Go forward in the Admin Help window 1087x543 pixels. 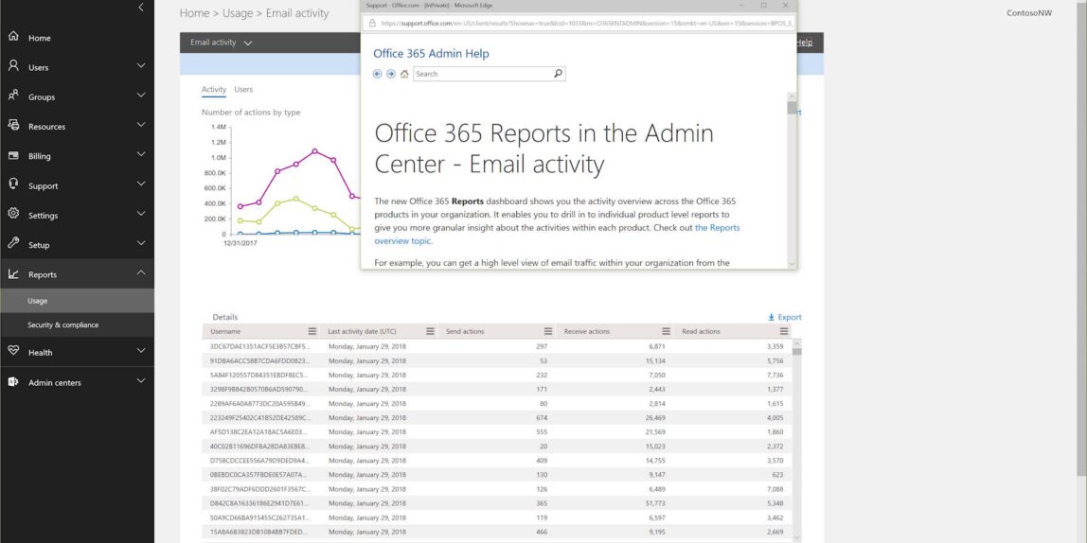tap(391, 74)
